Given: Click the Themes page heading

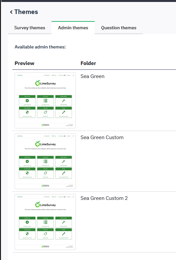Looking at the screenshot, I should click(26, 12).
